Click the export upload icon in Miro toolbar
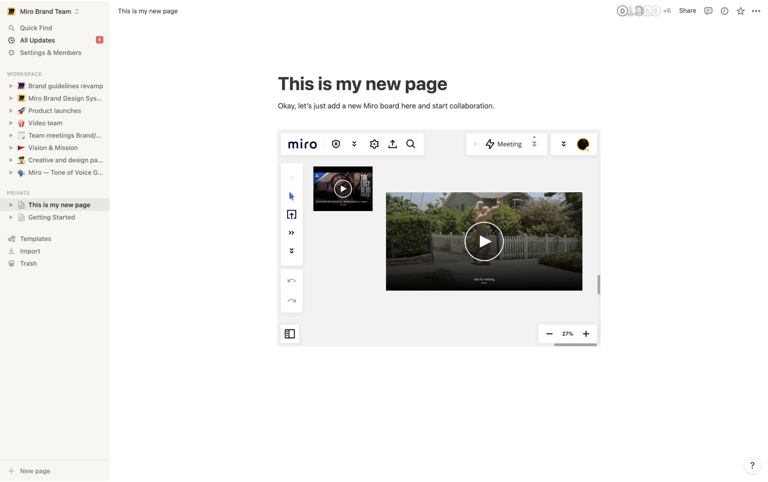 393,144
